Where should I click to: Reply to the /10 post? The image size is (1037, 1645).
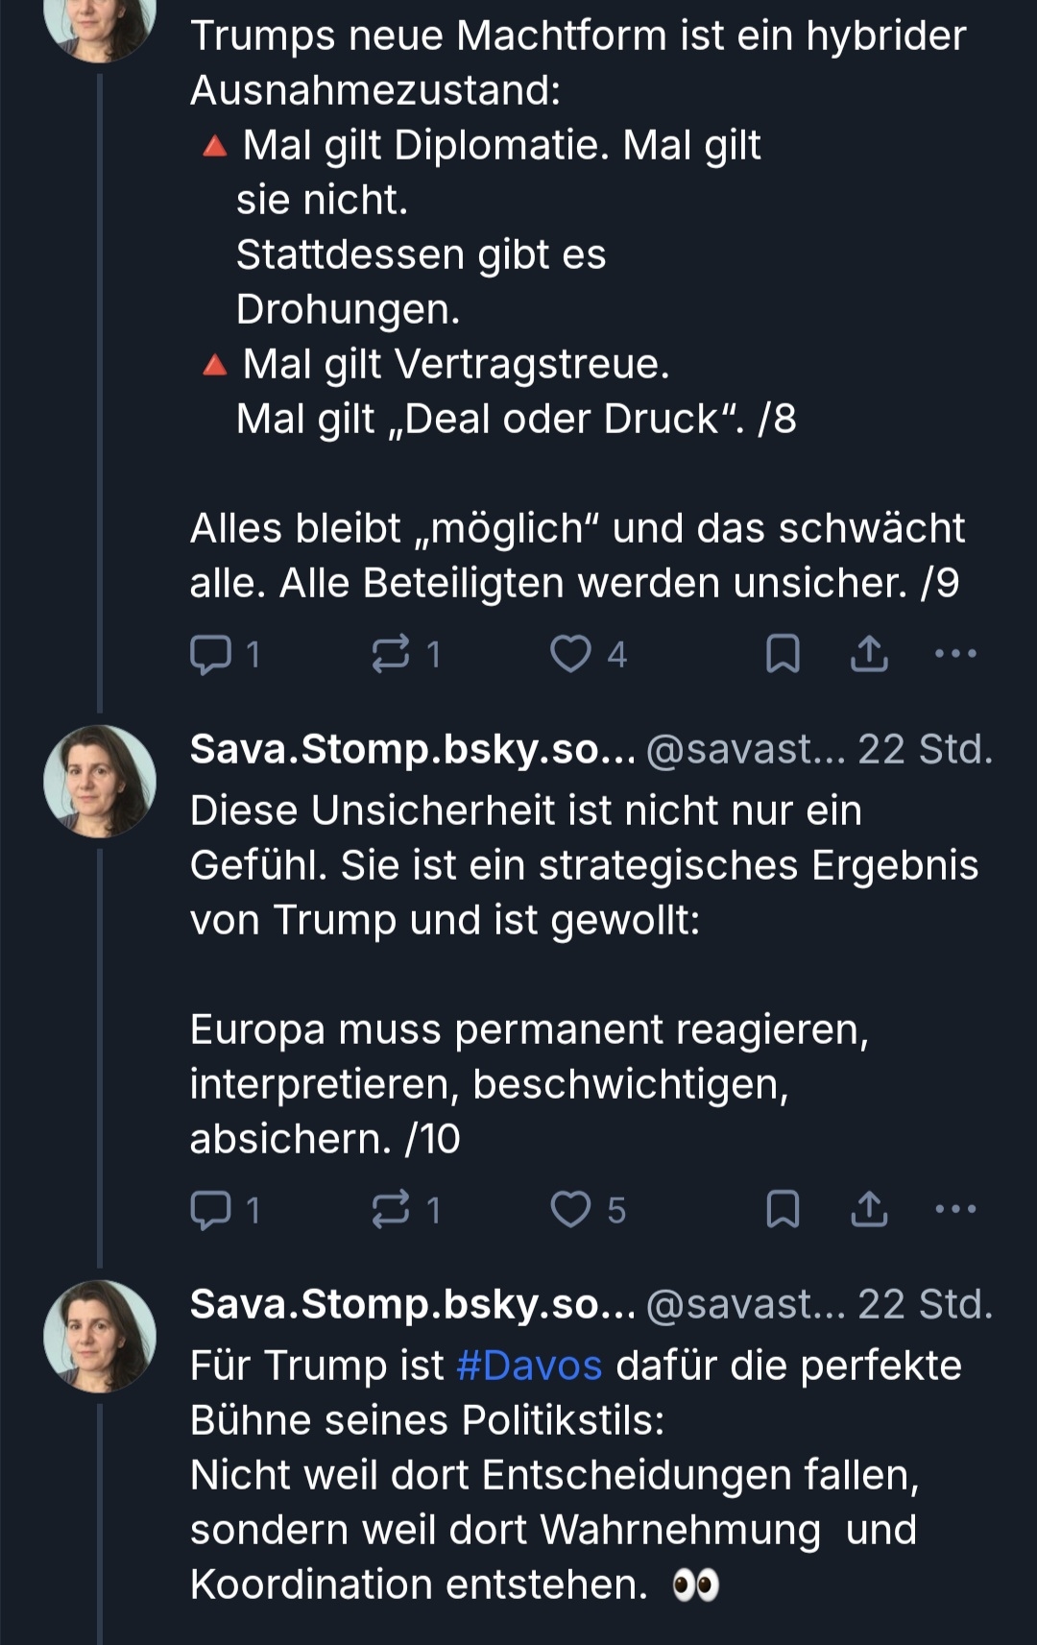click(211, 1209)
